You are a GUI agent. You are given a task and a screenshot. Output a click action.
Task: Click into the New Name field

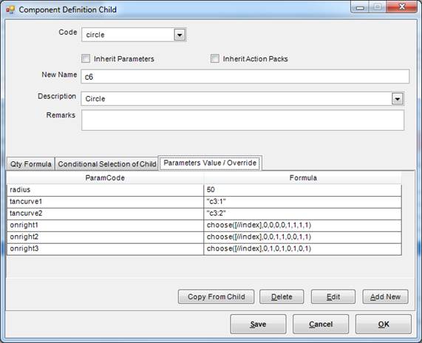(x=245, y=77)
